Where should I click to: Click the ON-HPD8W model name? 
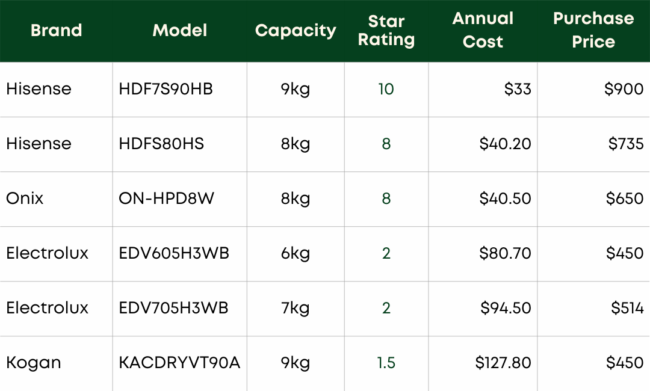(x=166, y=199)
